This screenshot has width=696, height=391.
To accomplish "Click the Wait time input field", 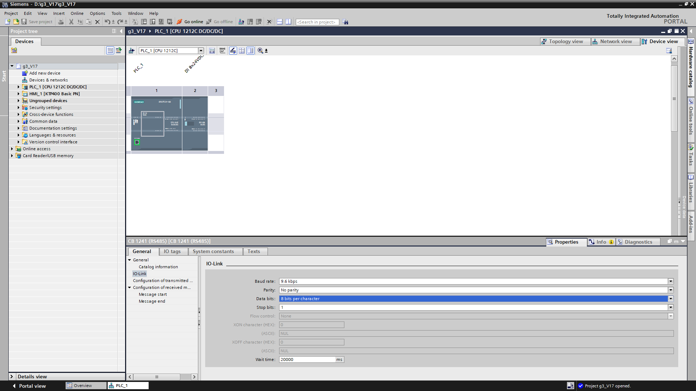I will [x=307, y=360].
